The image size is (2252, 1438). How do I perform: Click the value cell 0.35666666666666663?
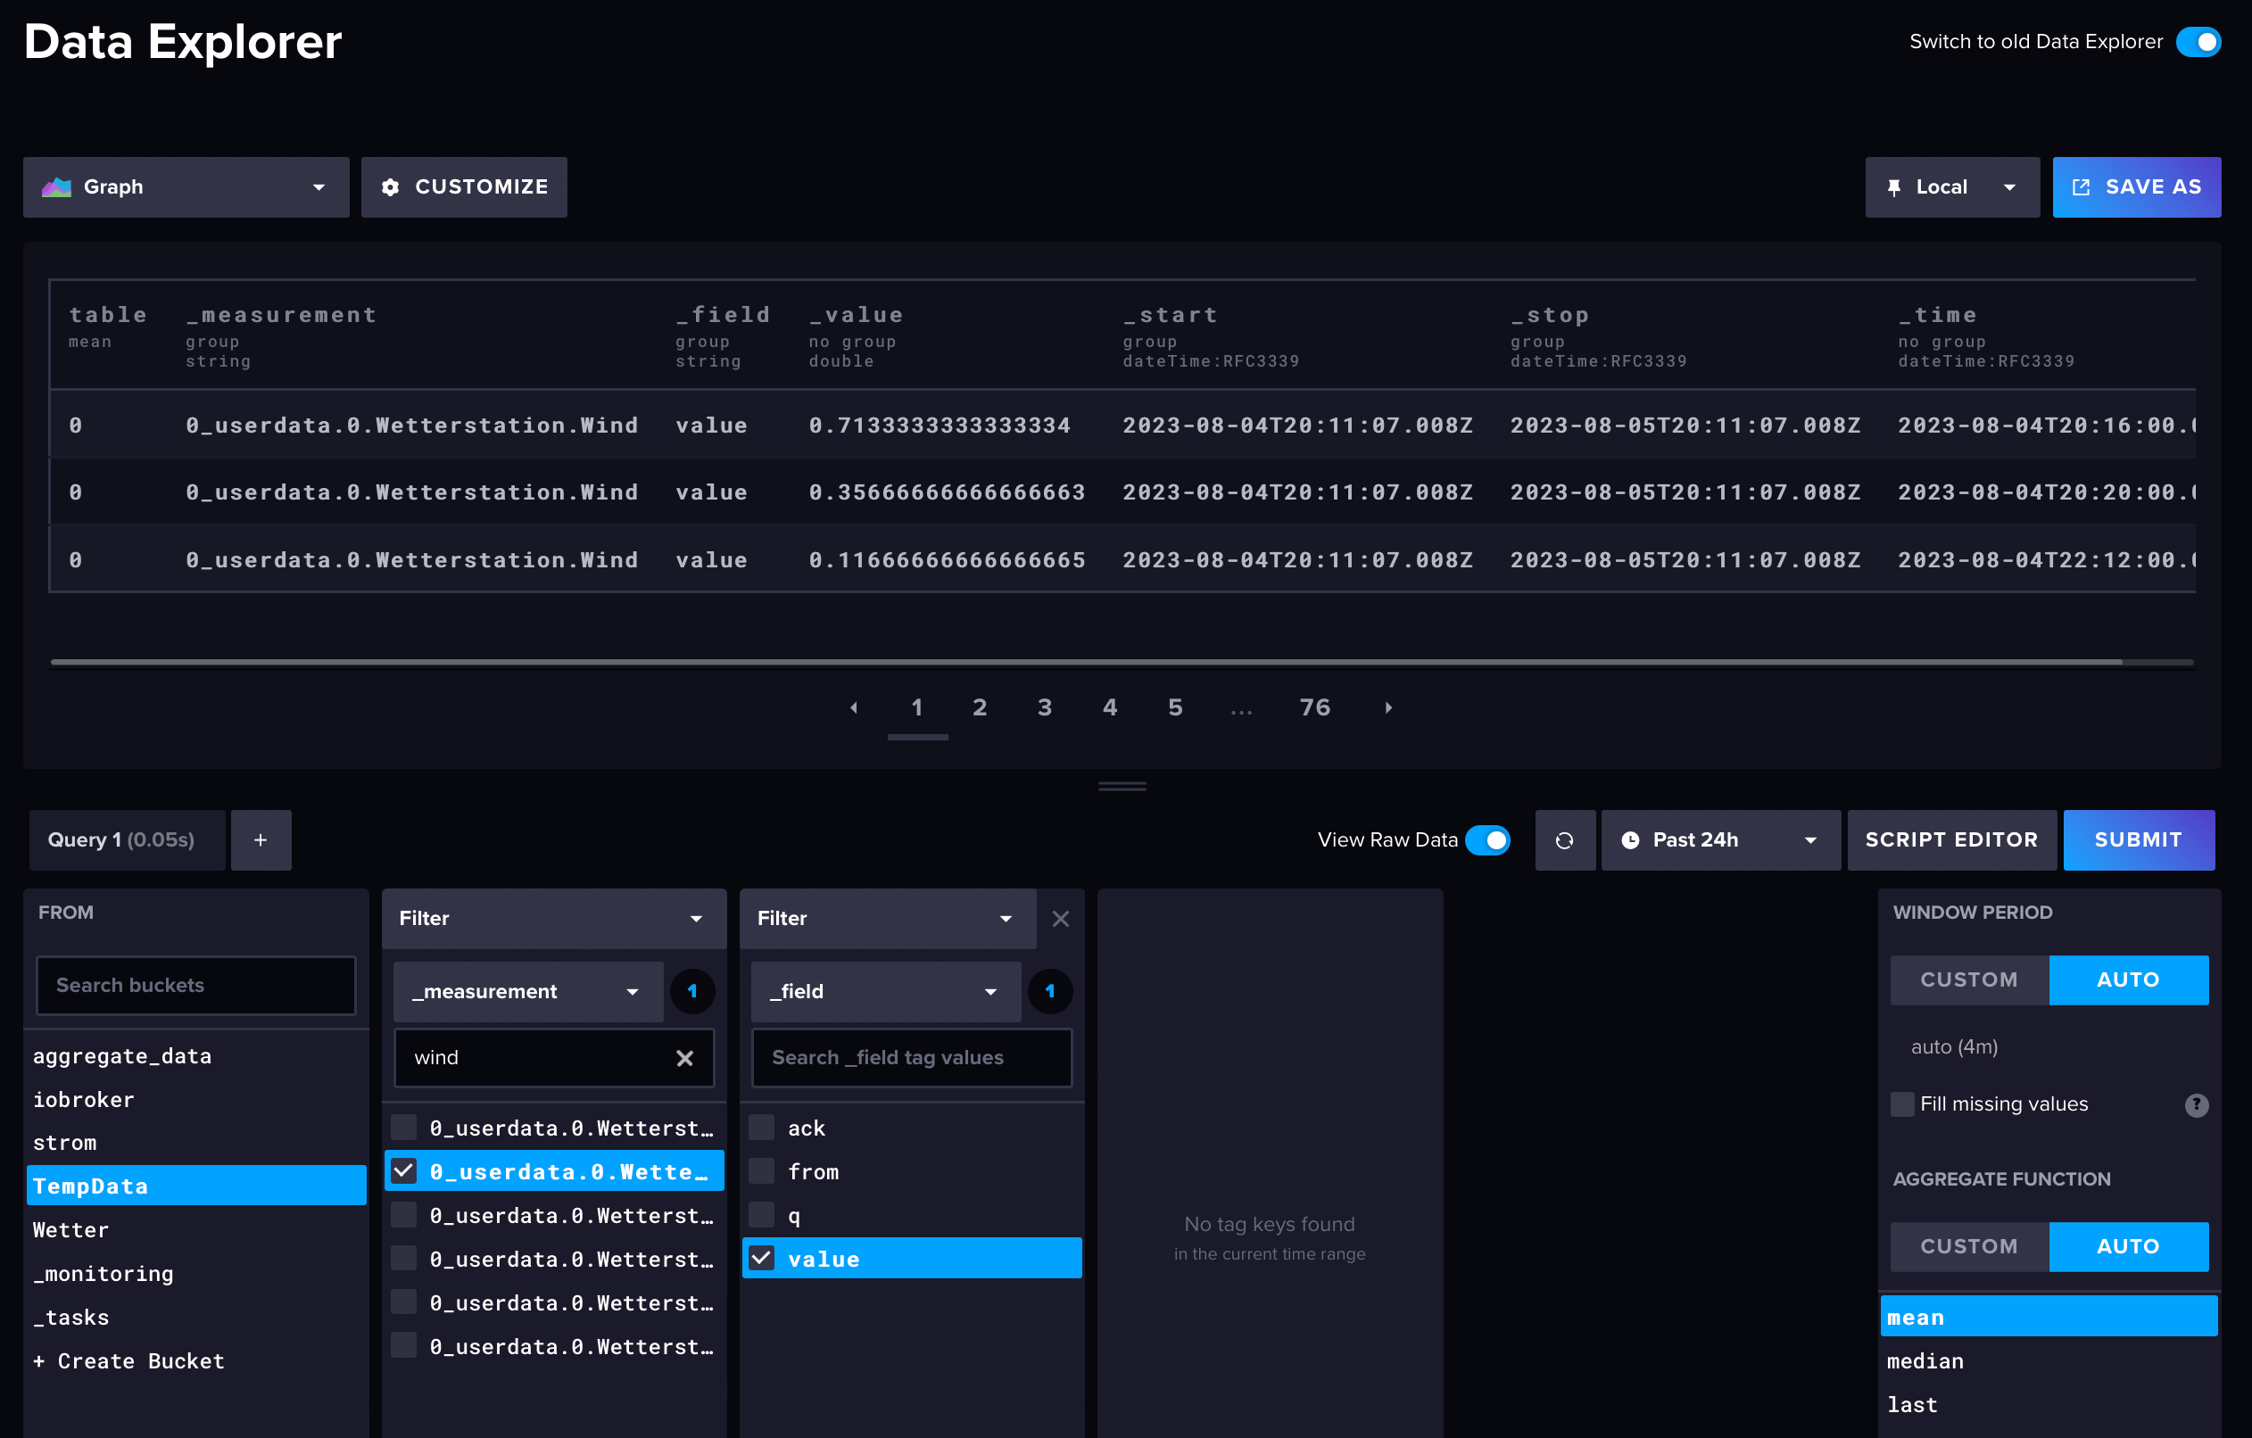coord(947,492)
